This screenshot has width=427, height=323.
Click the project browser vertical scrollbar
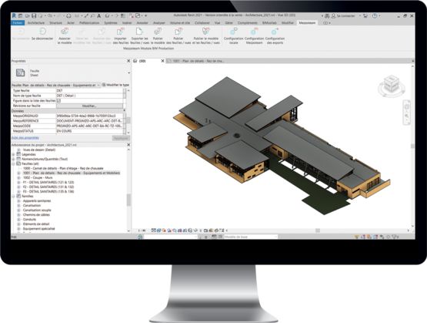click(x=128, y=200)
